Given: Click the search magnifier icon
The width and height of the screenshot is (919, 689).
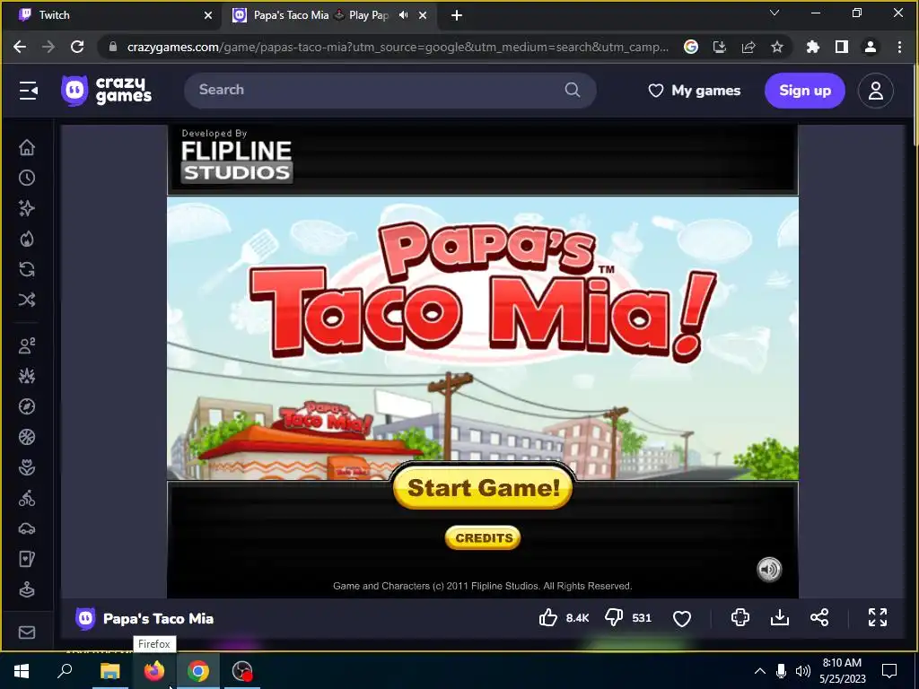Looking at the screenshot, I should point(573,90).
